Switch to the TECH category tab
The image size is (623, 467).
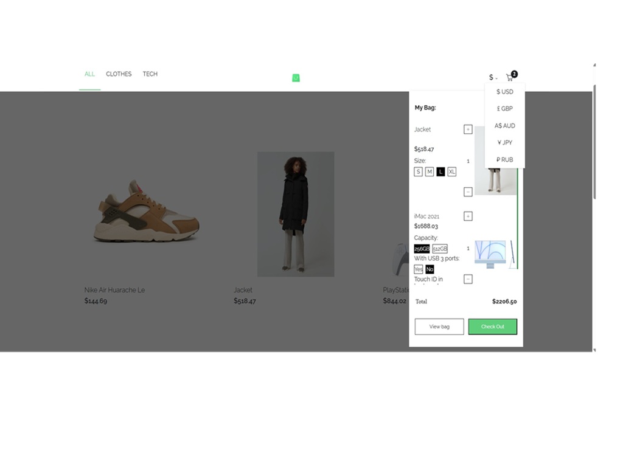pos(150,74)
